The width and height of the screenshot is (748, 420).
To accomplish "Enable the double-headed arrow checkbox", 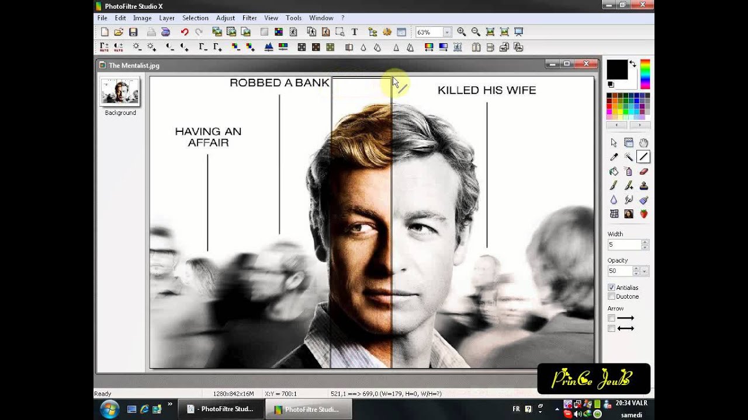I will [611, 328].
